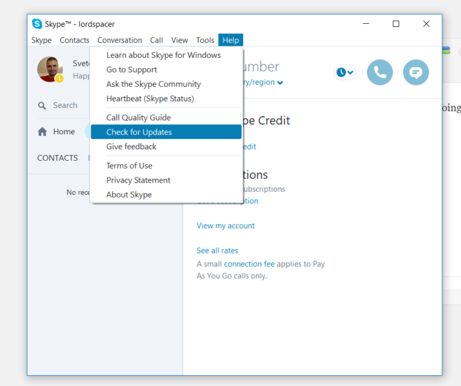Switch to the CONTACTS tab
This screenshot has height=386, width=461.
click(58, 158)
